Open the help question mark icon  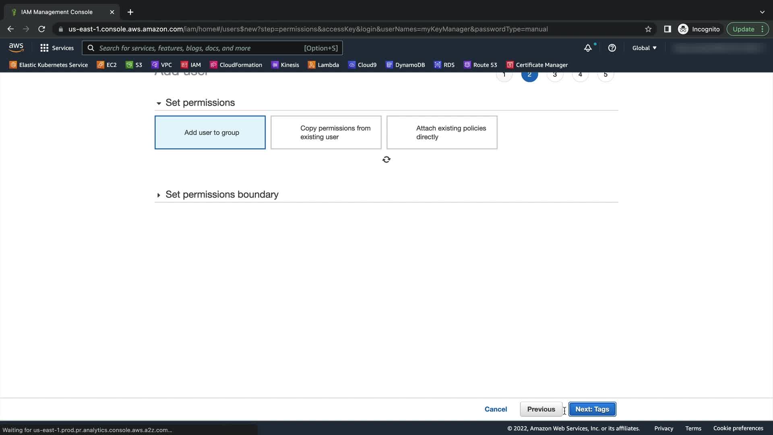(612, 48)
